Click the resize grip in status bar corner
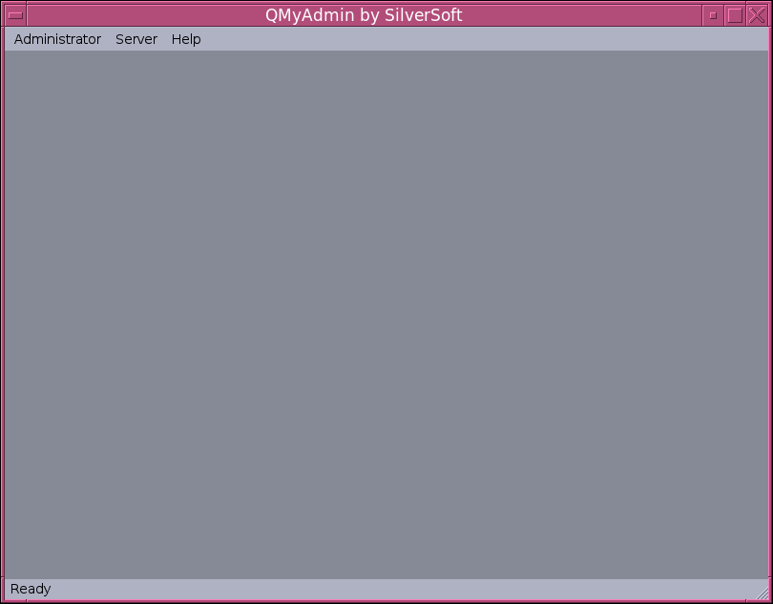This screenshot has width=773, height=604. coord(762,594)
